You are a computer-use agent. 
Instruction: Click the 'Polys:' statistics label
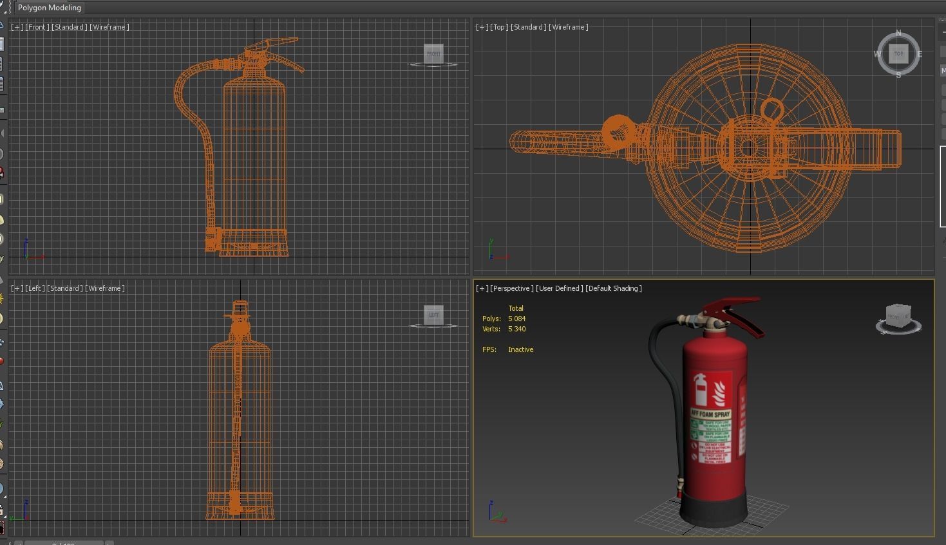[x=491, y=319]
